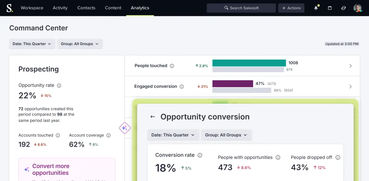Open the Date: This Quarter dropdown in Opportunity conversion

pyautogui.click(x=173, y=135)
